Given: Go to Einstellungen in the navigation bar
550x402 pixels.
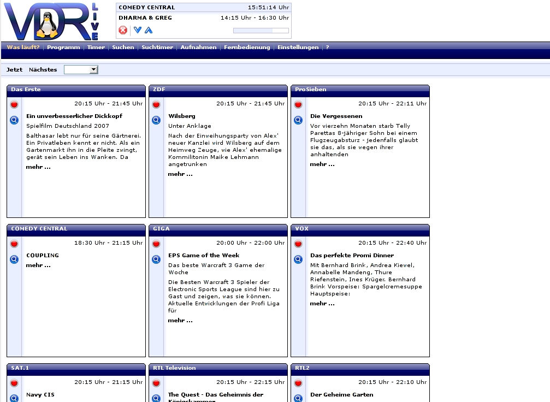Looking at the screenshot, I should coord(298,48).
